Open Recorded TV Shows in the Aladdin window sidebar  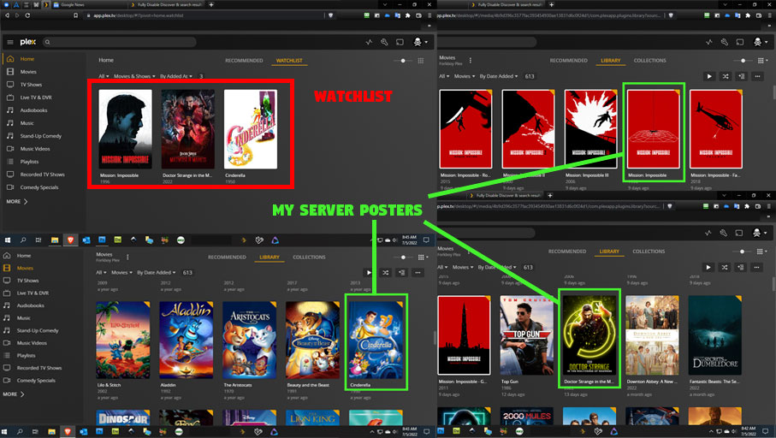pos(39,368)
